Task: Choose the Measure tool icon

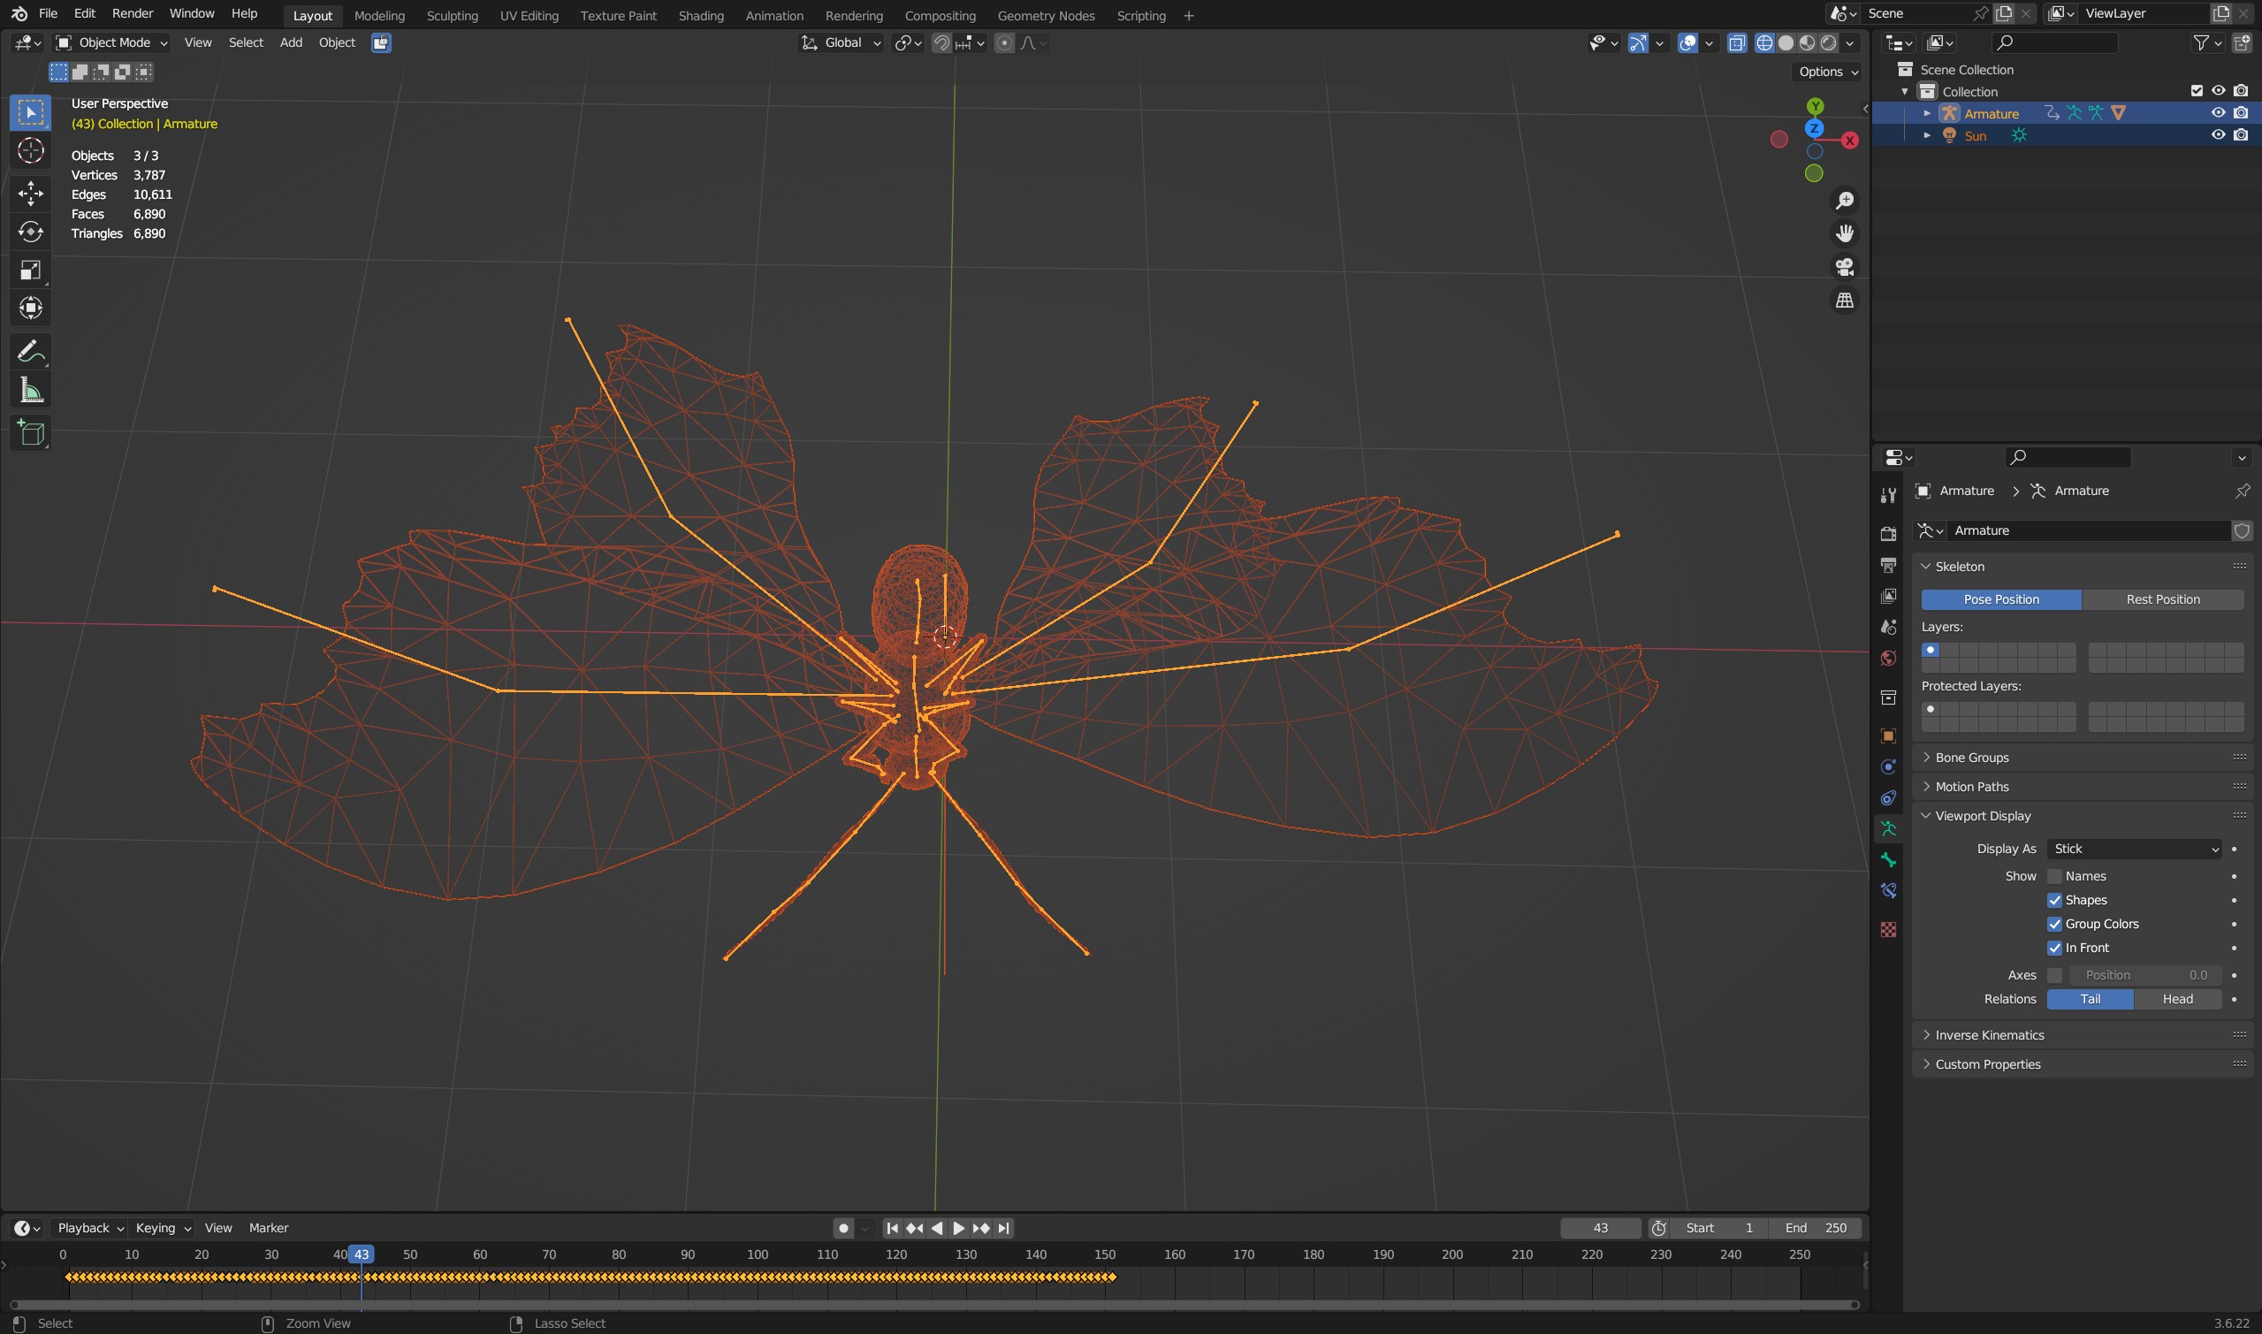Action: (31, 391)
